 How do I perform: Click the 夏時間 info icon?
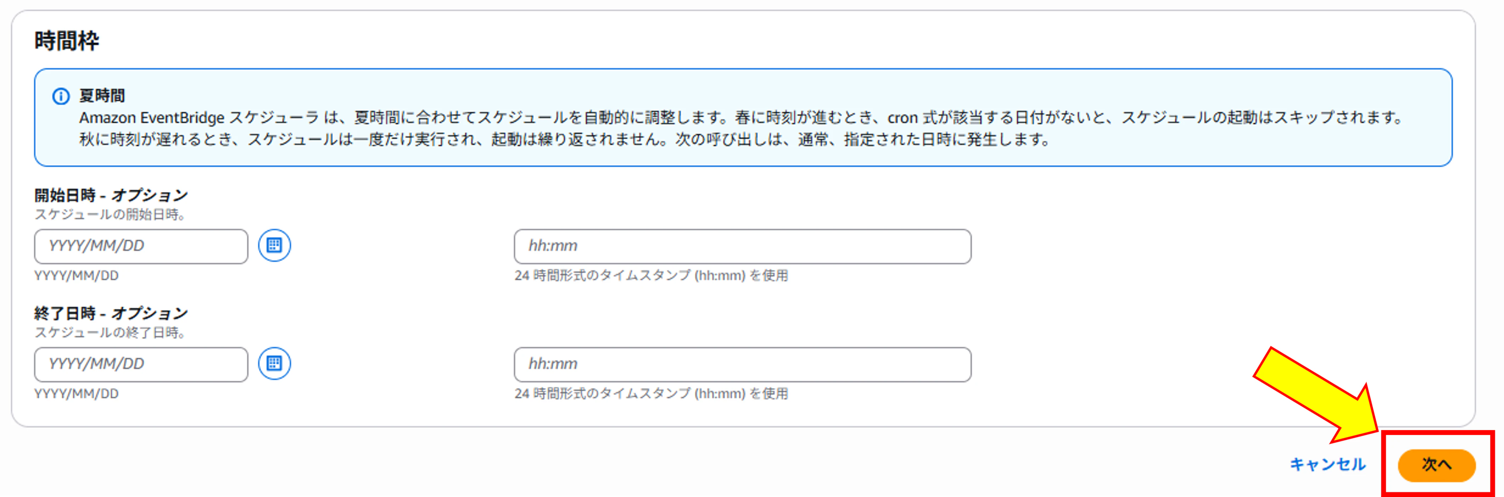point(61,96)
